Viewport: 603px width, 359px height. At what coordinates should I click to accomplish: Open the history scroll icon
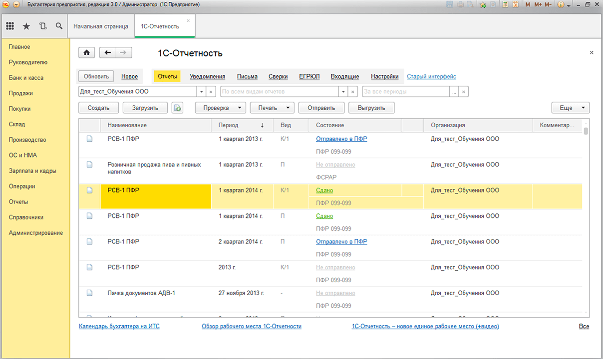42,26
